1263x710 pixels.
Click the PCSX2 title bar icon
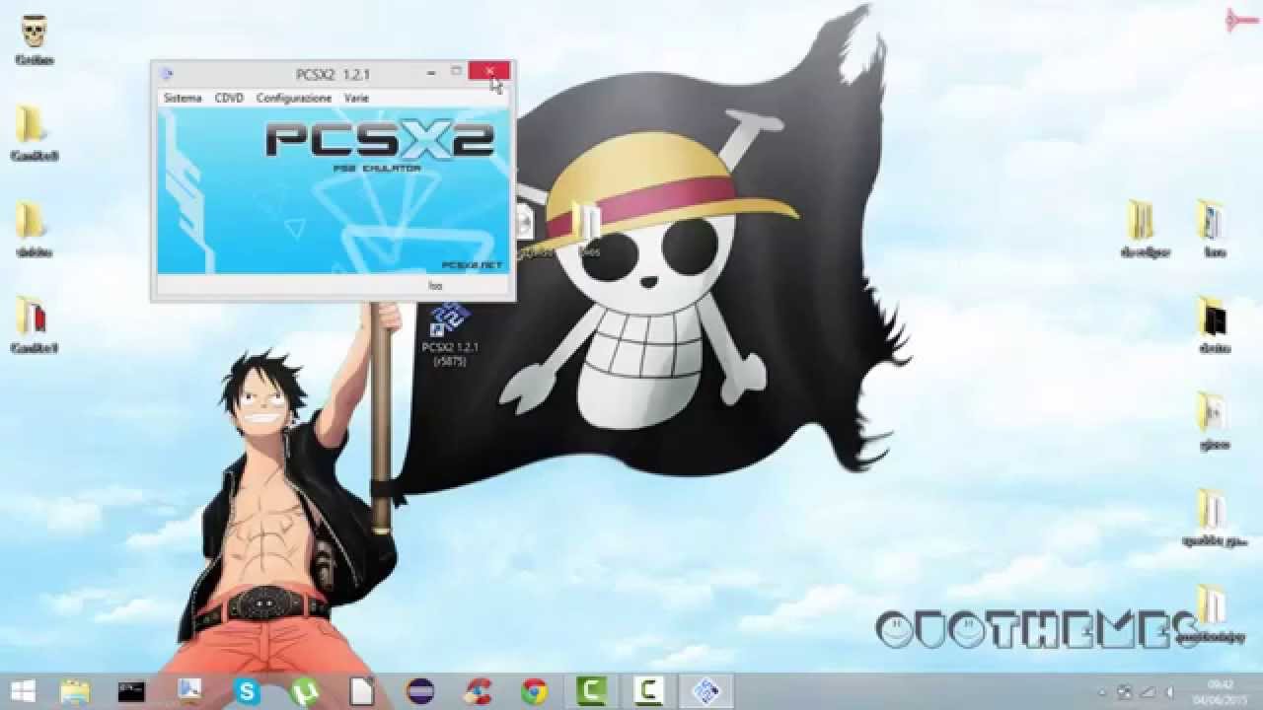pyautogui.click(x=166, y=73)
